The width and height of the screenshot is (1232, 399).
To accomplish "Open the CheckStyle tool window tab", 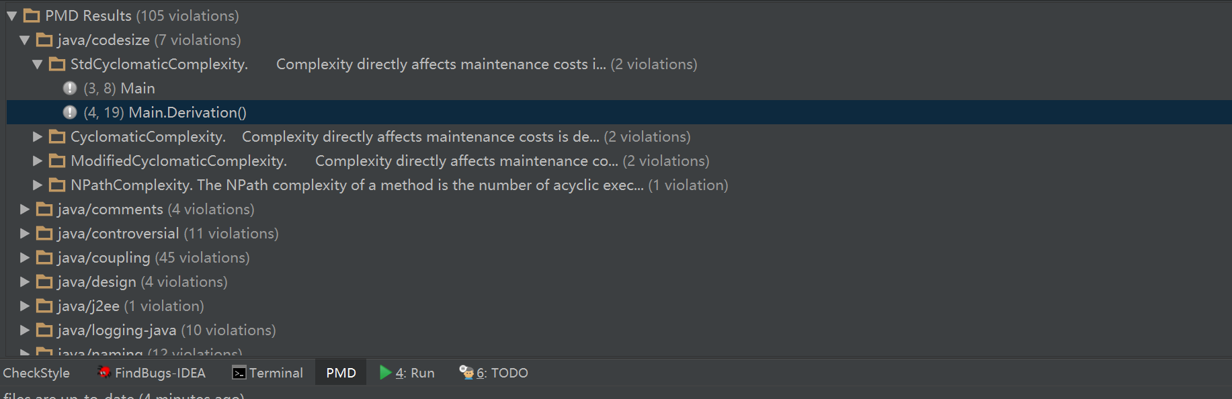I will coord(36,373).
